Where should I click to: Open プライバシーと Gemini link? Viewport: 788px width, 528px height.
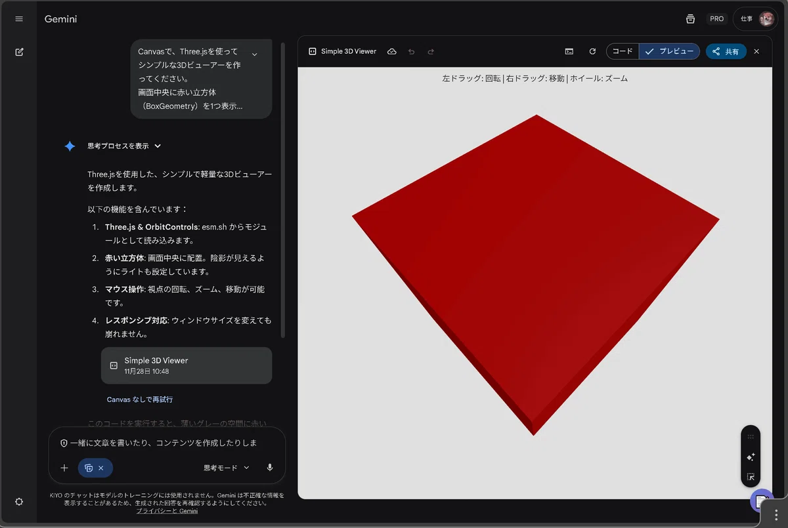click(x=167, y=510)
